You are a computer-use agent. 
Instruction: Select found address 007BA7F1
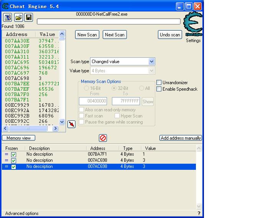point(17,99)
